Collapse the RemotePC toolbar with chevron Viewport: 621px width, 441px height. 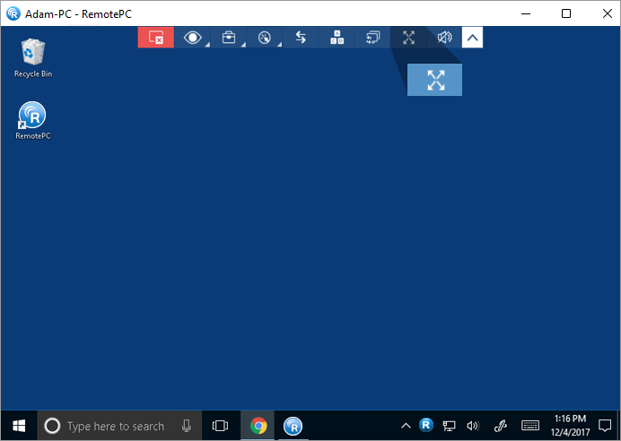pos(472,38)
